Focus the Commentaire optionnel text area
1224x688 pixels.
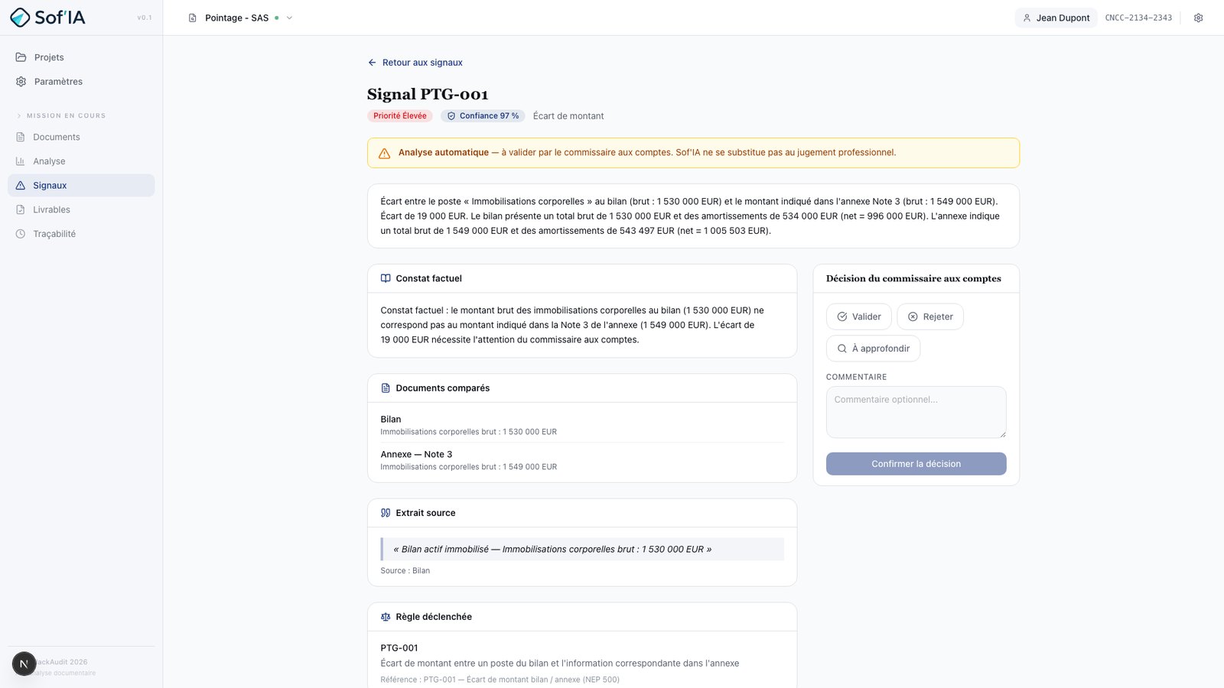coord(916,412)
